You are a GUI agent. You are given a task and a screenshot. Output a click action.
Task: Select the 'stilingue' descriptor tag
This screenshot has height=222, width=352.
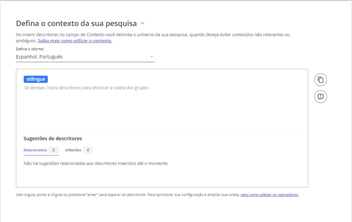click(x=36, y=79)
